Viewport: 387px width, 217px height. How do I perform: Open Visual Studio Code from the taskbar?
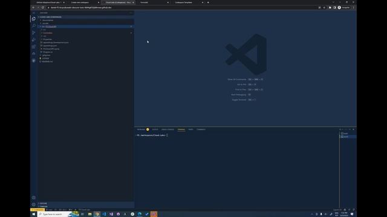coord(104,214)
